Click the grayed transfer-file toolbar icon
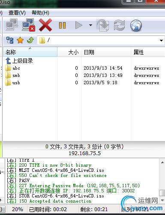This screenshot has width=165, height=215. 103,25
